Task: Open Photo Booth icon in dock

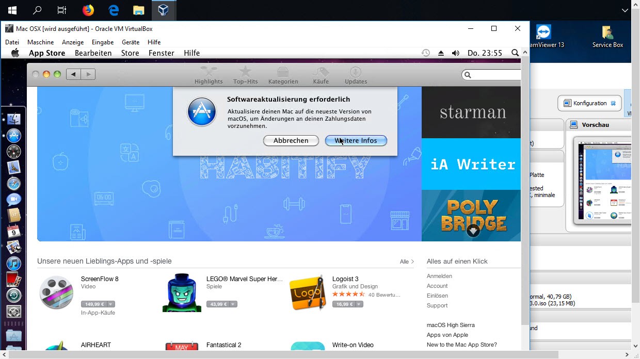Action: 13,279
